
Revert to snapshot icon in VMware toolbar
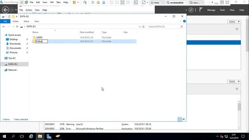(98, 2)
